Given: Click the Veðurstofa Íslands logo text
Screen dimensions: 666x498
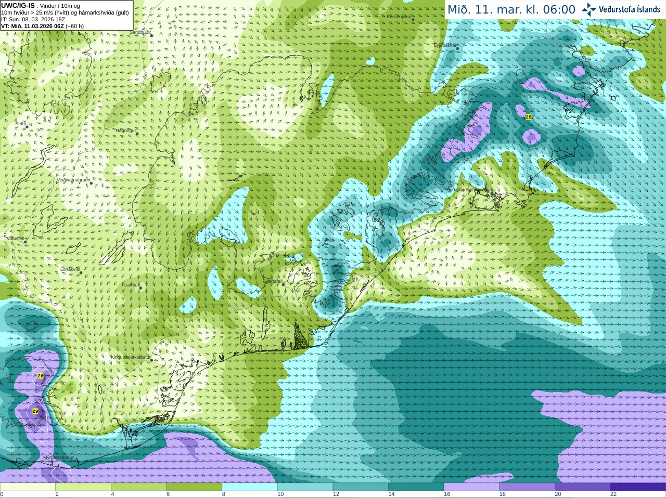Looking at the screenshot, I should point(630,9).
